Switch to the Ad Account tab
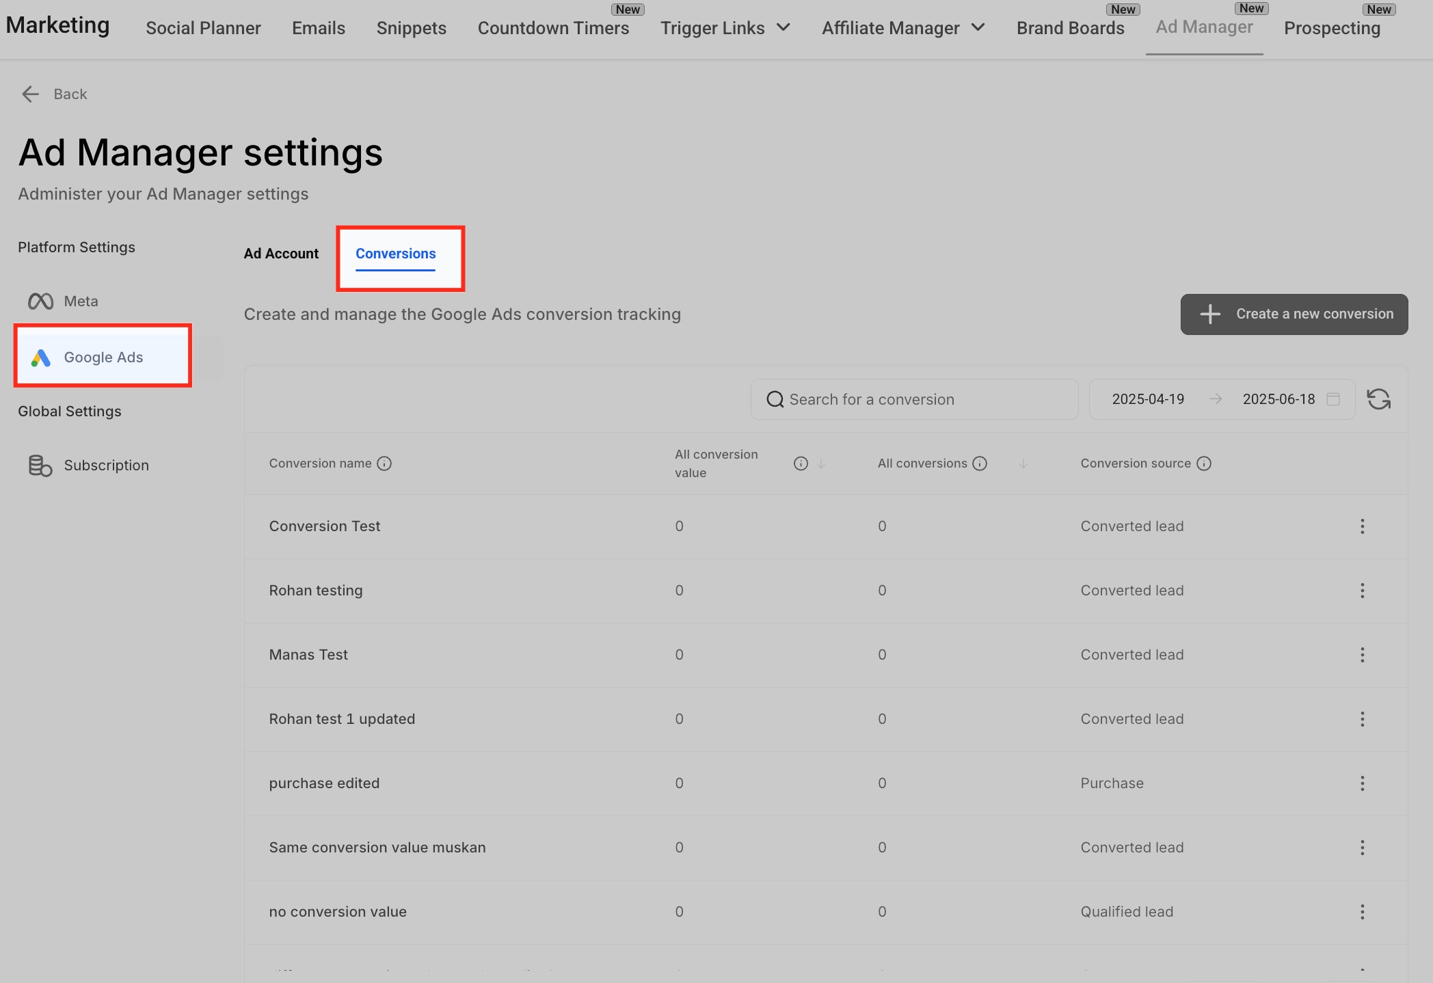The width and height of the screenshot is (1433, 983). coord(281,254)
